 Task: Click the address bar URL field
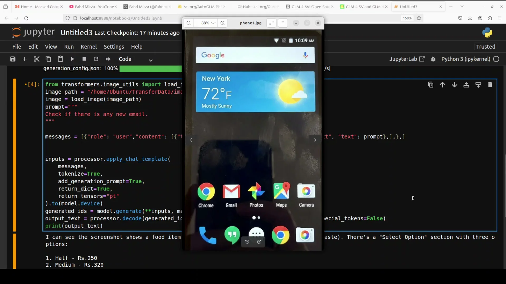(x=121, y=18)
